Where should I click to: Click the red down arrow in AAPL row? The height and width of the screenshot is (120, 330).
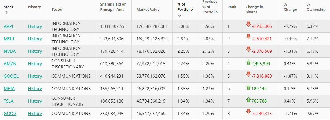(248, 24)
